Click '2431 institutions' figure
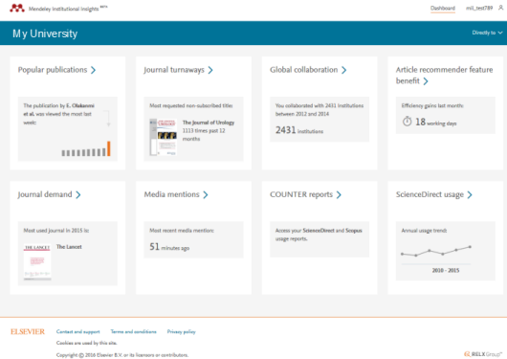The image size is (507, 359). 299,130
